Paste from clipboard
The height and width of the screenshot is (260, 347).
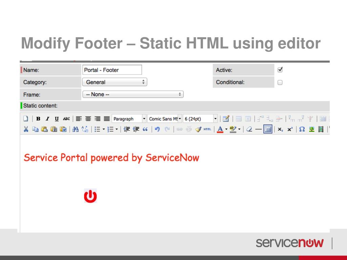[x=44, y=129]
